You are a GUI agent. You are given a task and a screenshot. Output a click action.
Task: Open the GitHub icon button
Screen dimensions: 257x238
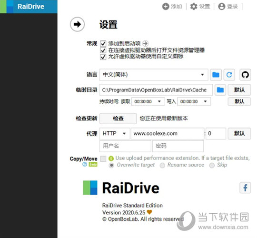245,75
